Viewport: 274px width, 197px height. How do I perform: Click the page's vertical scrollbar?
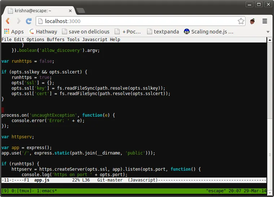click(x=270, y=108)
